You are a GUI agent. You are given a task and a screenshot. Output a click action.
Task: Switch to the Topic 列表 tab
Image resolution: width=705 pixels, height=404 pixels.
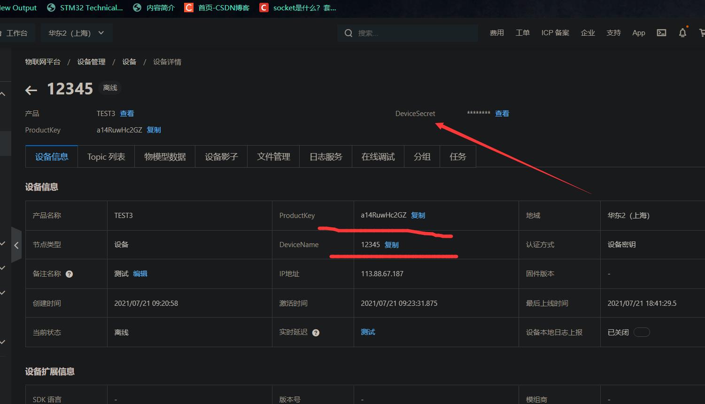click(106, 156)
